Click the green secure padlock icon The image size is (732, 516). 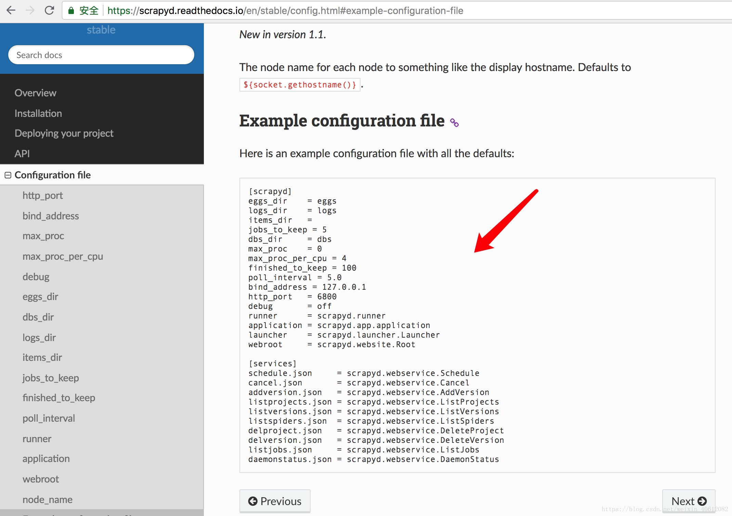71,11
